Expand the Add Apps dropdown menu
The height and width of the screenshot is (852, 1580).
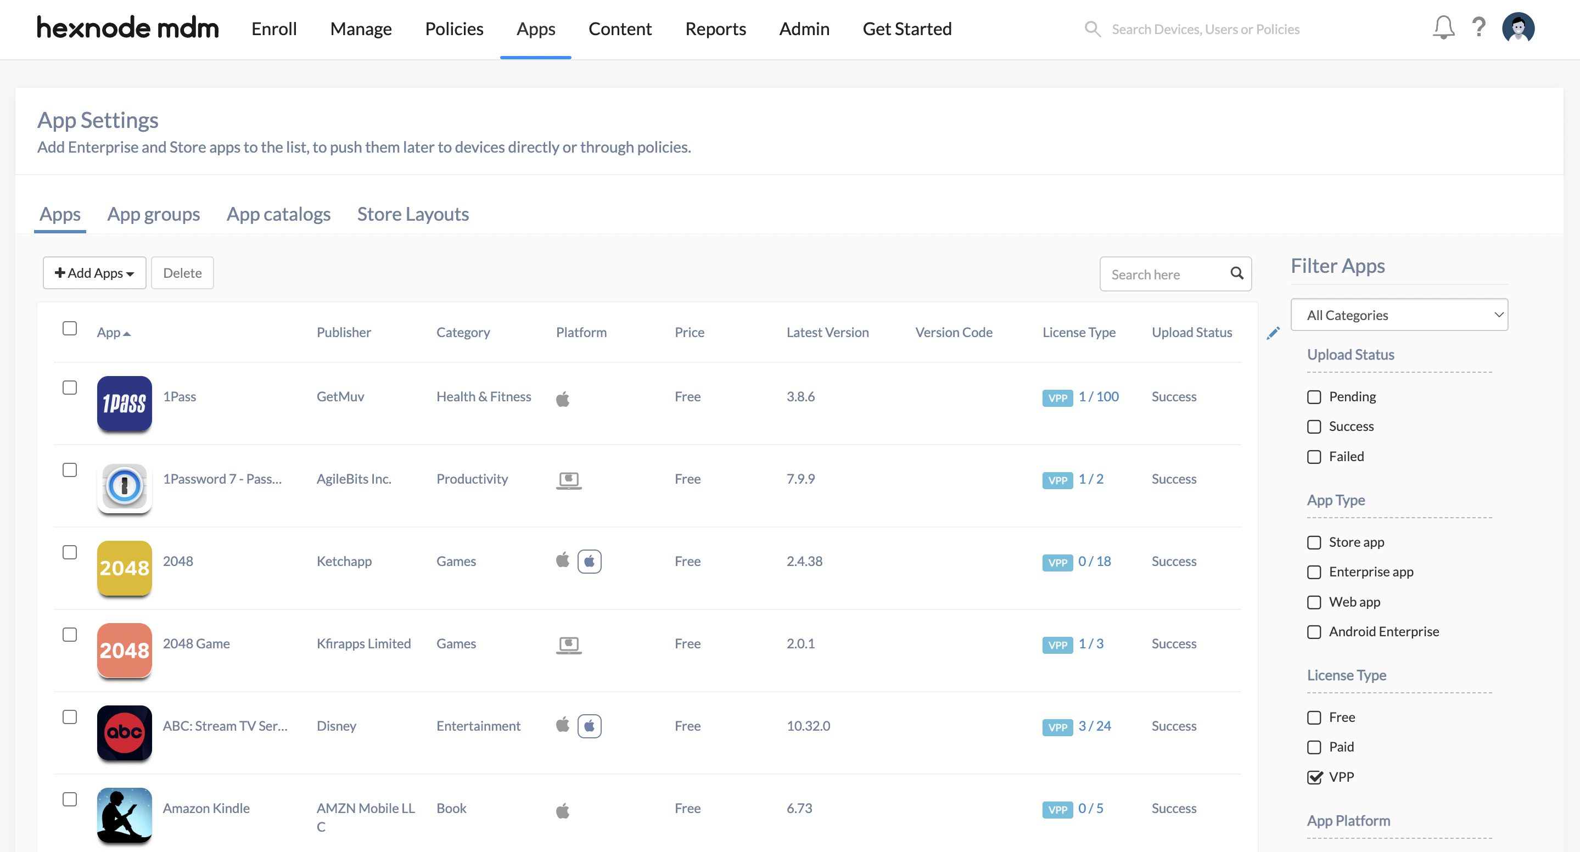(x=92, y=273)
